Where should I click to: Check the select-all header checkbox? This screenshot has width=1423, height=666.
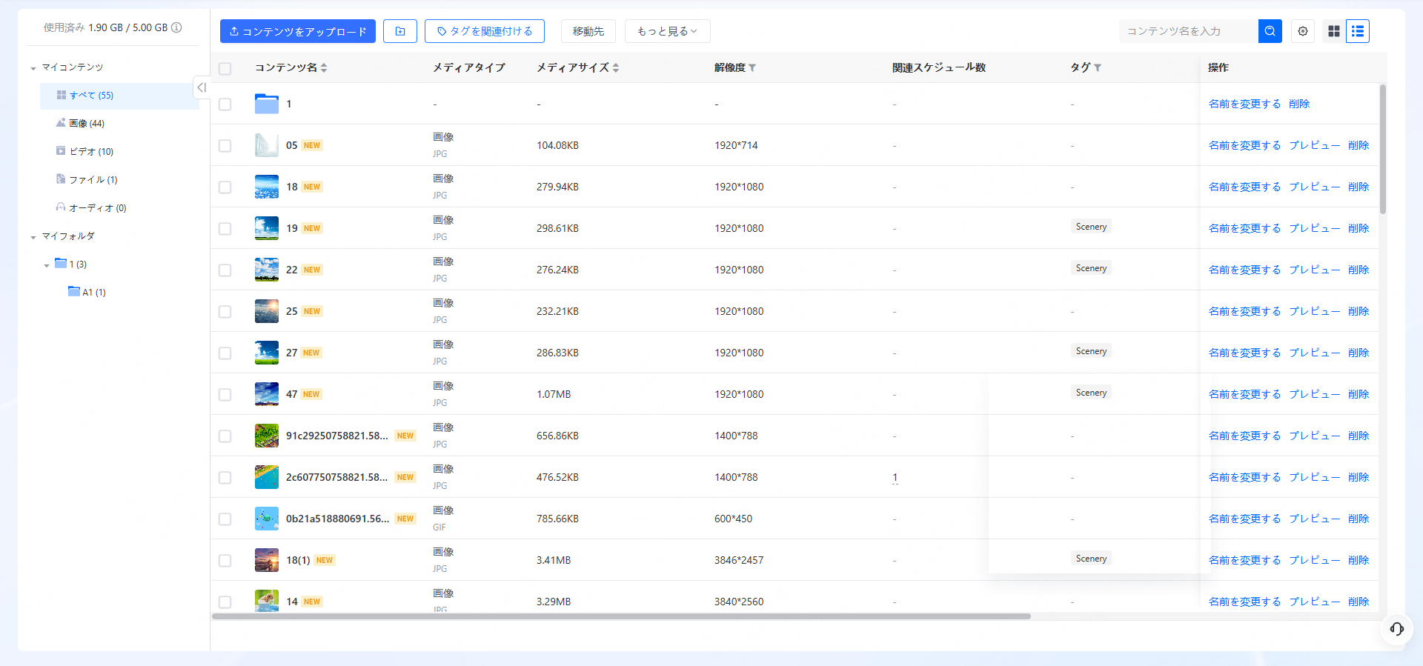tap(225, 68)
